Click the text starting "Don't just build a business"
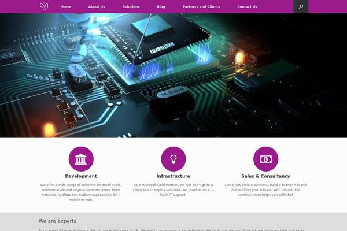 tap(266, 189)
